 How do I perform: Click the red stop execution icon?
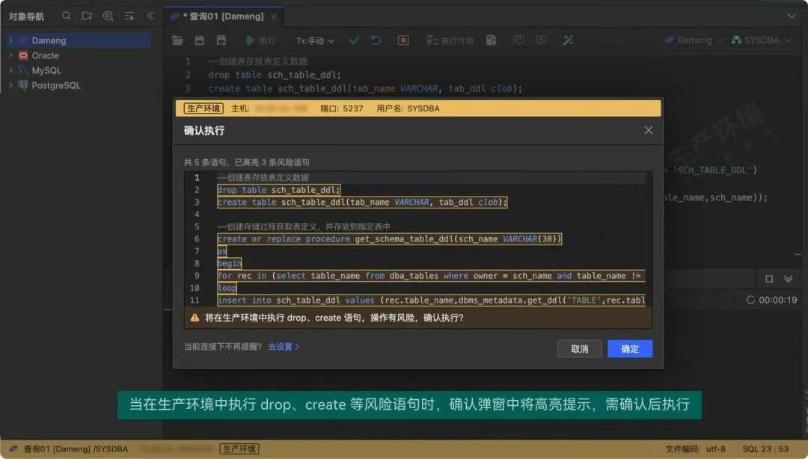403,40
